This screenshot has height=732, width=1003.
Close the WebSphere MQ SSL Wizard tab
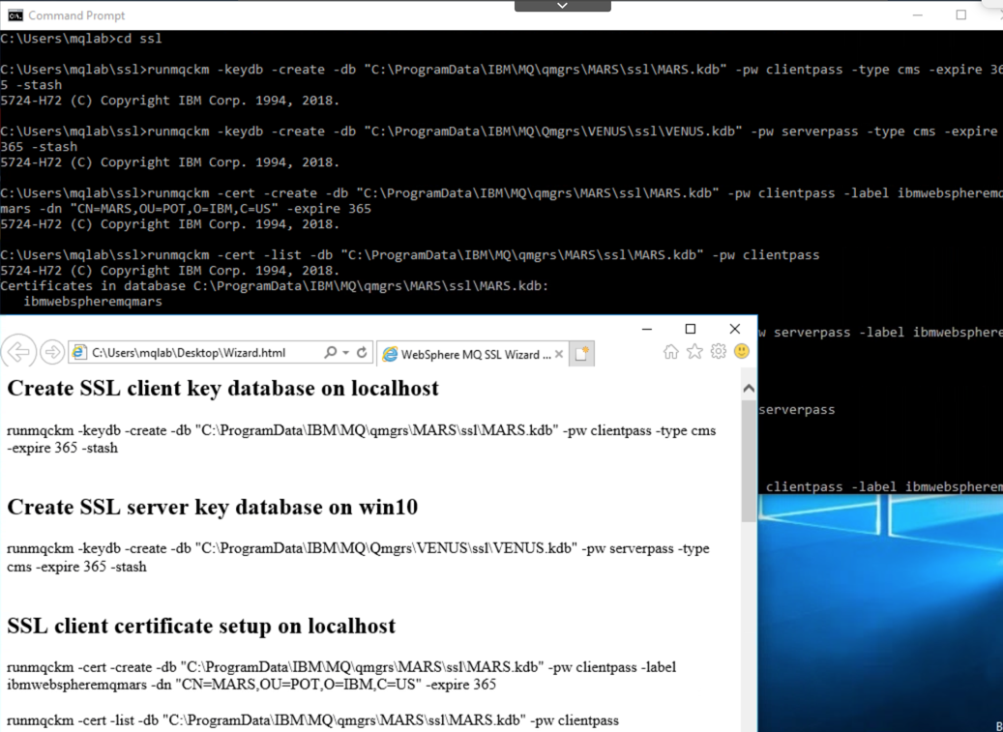558,354
